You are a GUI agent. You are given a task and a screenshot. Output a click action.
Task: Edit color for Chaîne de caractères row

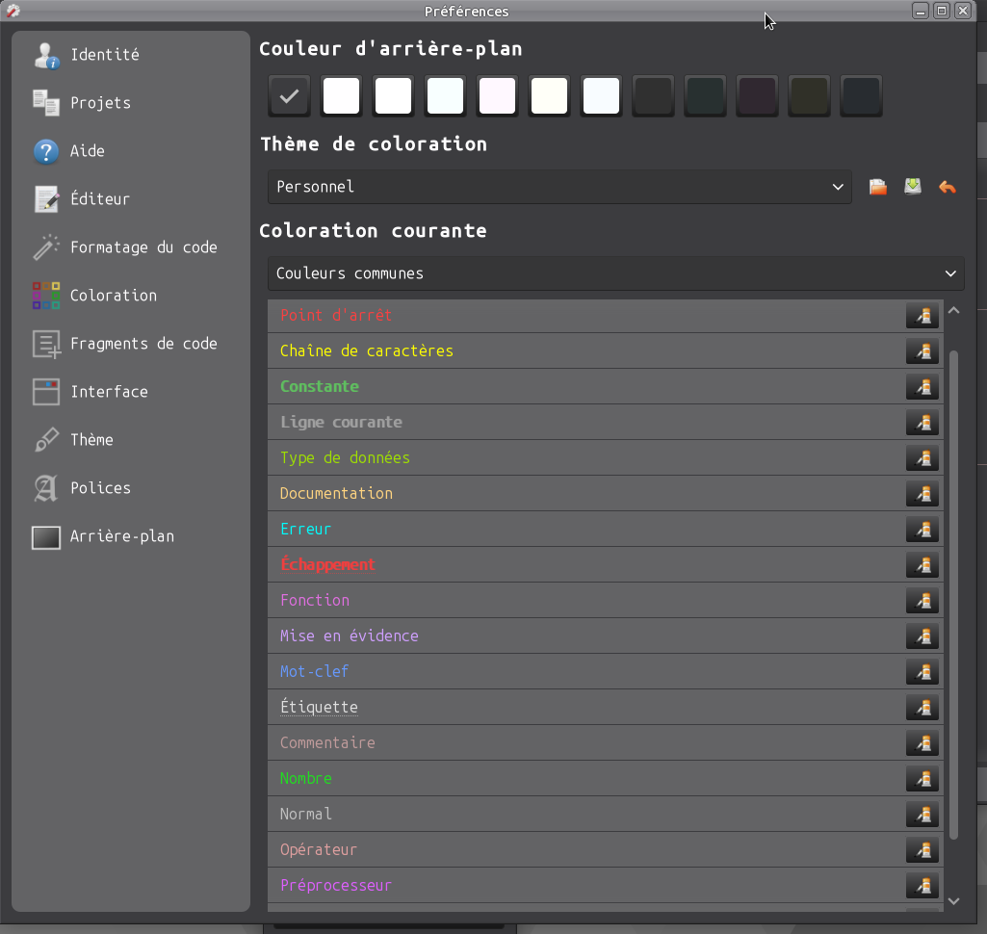pyautogui.click(x=922, y=351)
